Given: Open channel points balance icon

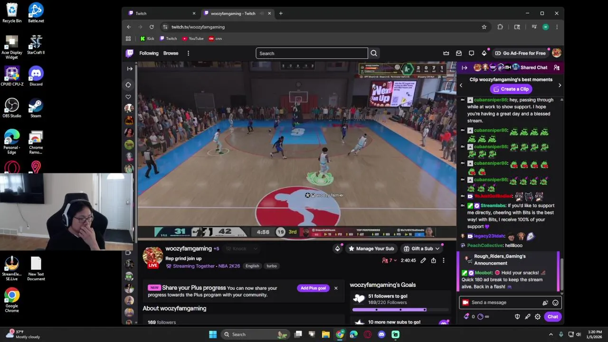Looking at the screenshot, I should 483,317.
